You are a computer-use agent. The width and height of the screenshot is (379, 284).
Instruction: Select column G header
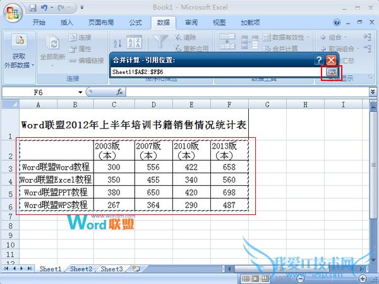(267, 104)
